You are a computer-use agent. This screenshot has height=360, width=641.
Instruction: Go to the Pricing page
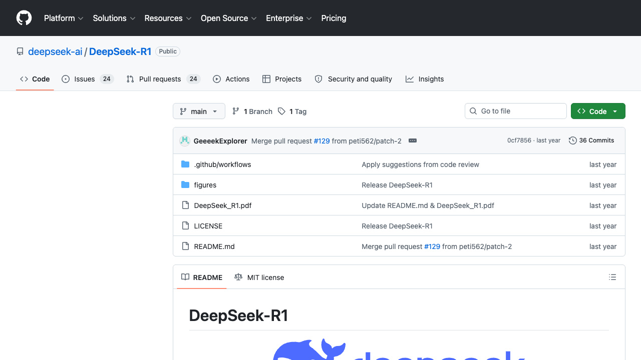click(334, 18)
